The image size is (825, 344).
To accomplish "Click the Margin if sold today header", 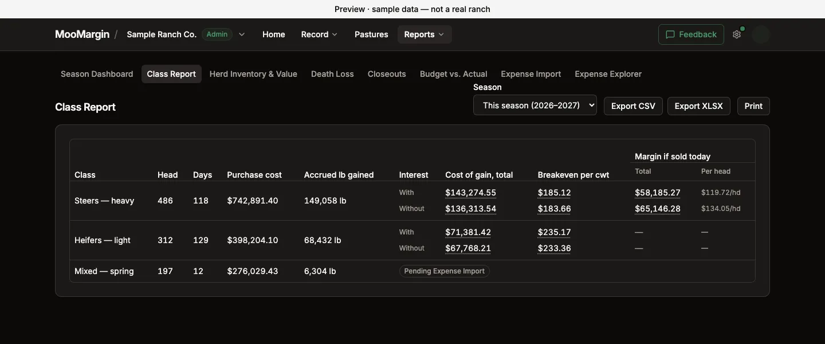I will pyautogui.click(x=673, y=157).
